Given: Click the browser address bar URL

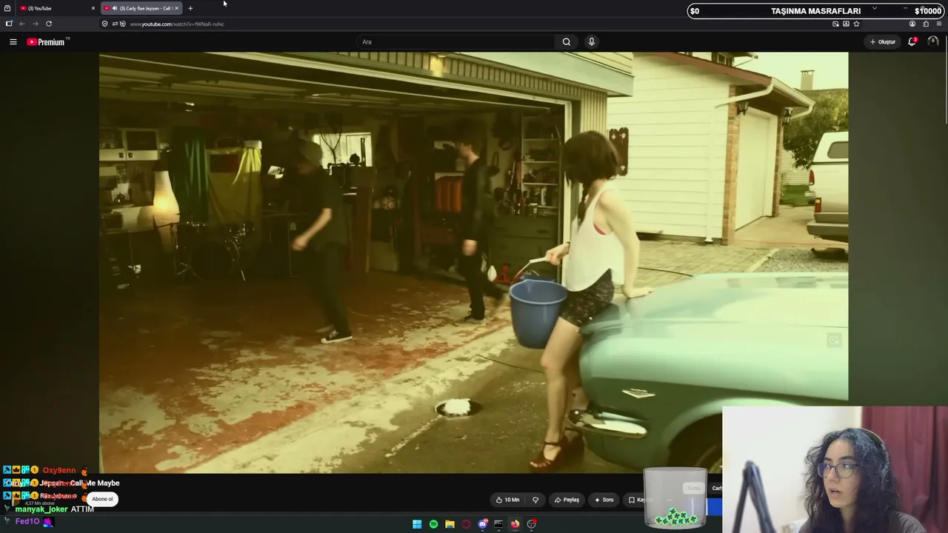Looking at the screenshot, I should [177, 24].
